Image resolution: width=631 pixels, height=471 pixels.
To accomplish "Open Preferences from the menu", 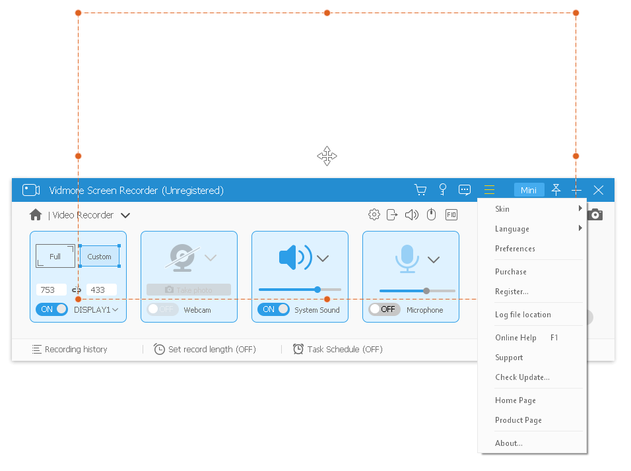I will pos(533,249).
